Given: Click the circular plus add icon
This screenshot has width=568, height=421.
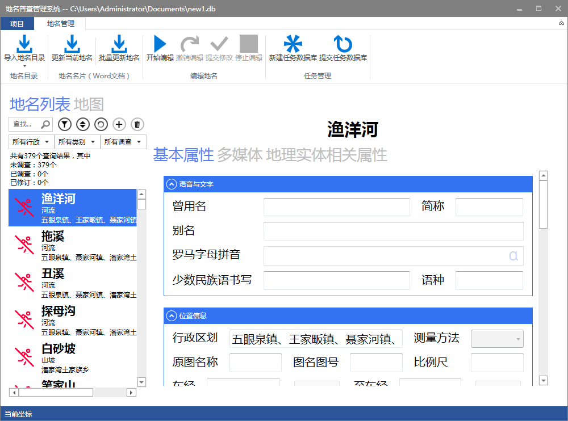Looking at the screenshot, I should coord(119,124).
